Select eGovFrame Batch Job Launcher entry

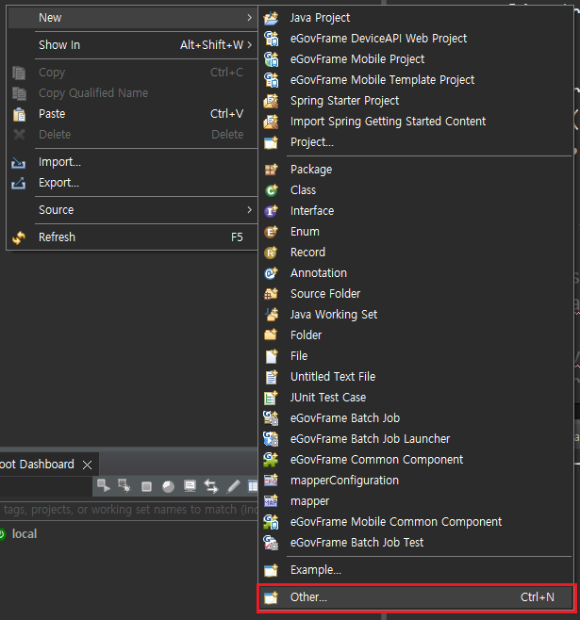pyautogui.click(x=416, y=439)
